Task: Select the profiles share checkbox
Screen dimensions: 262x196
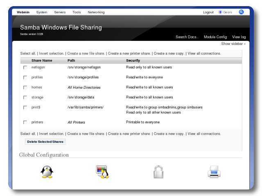Action: click(x=25, y=77)
